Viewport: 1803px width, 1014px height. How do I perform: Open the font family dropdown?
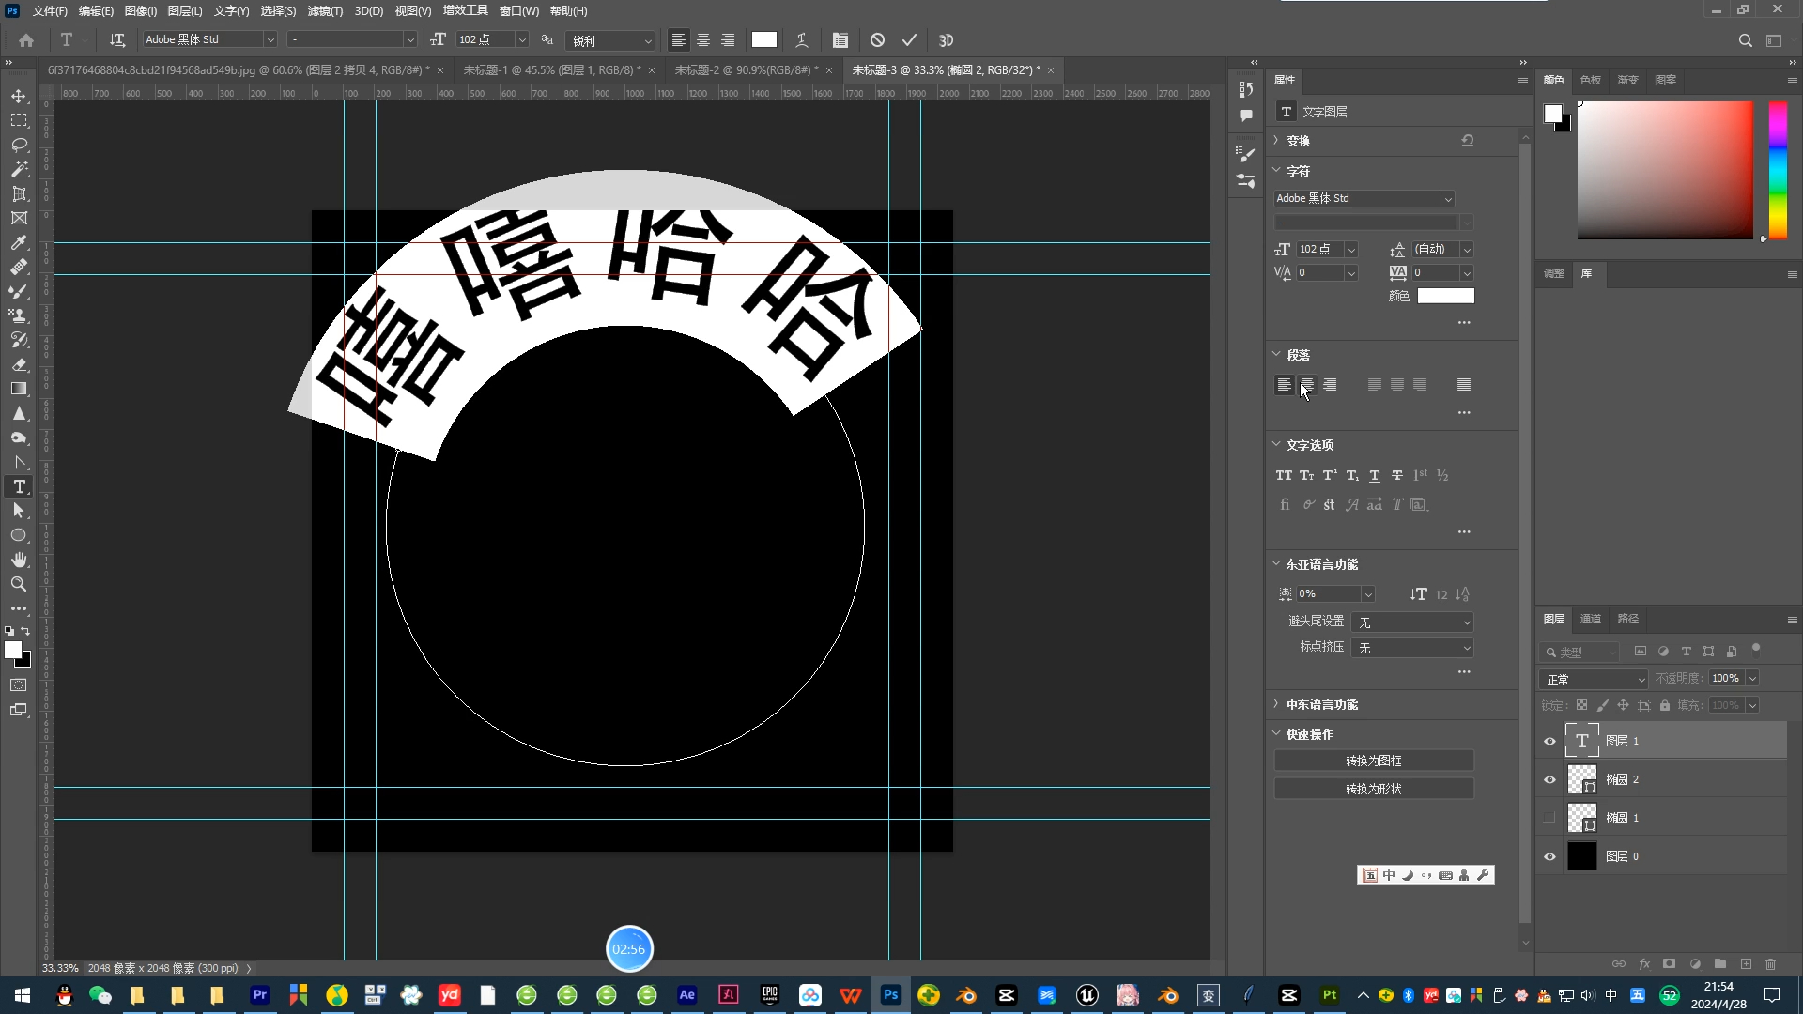point(270,39)
